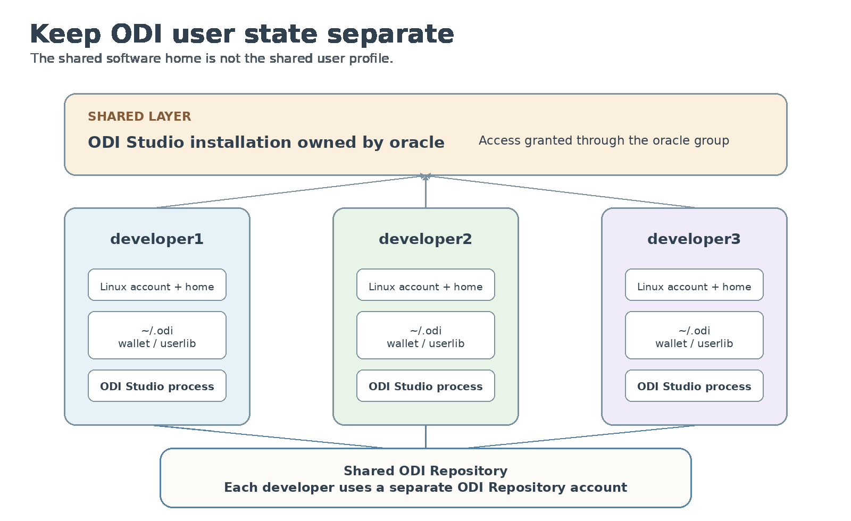This screenshot has width=851, height=521.
Task: Choose "ODI Studio process" under developer1
Action: coord(157,386)
